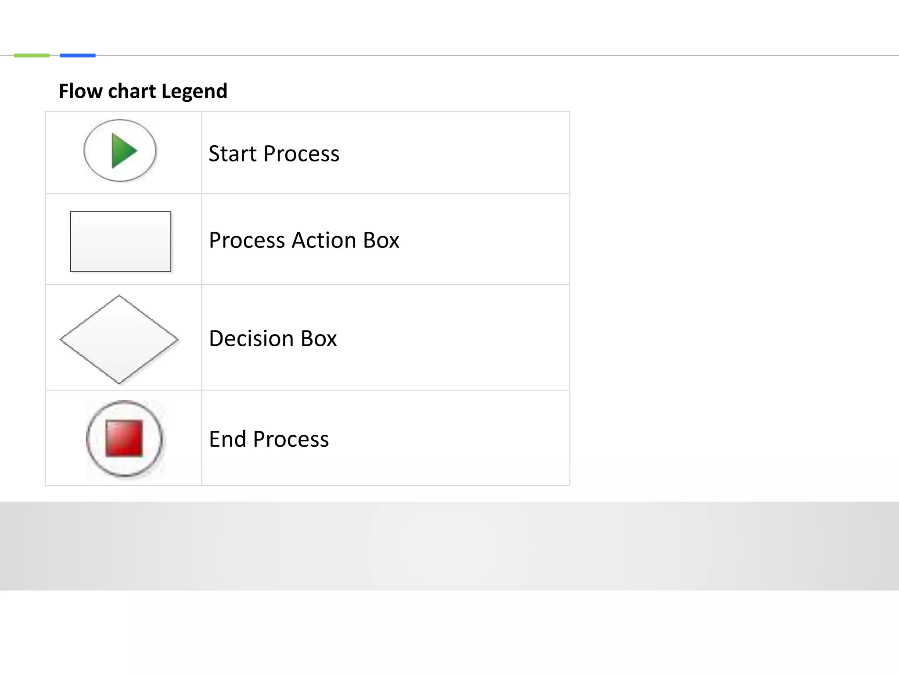The width and height of the screenshot is (899, 674).
Task: Click the green accent bar at top
Action: (x=32, y=55)
